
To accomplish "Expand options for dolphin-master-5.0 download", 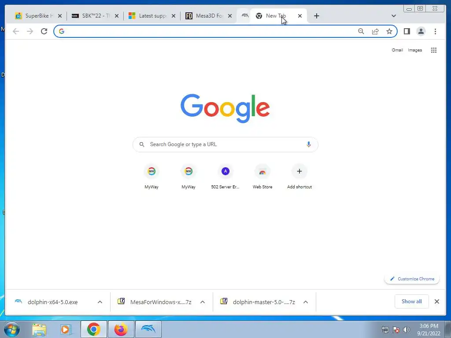I will [306, 302].
